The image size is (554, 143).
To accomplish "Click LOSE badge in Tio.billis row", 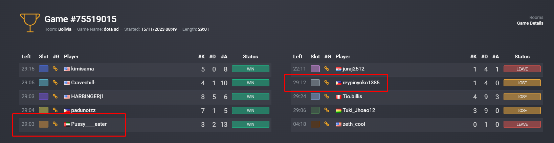I will pos(522,96).
